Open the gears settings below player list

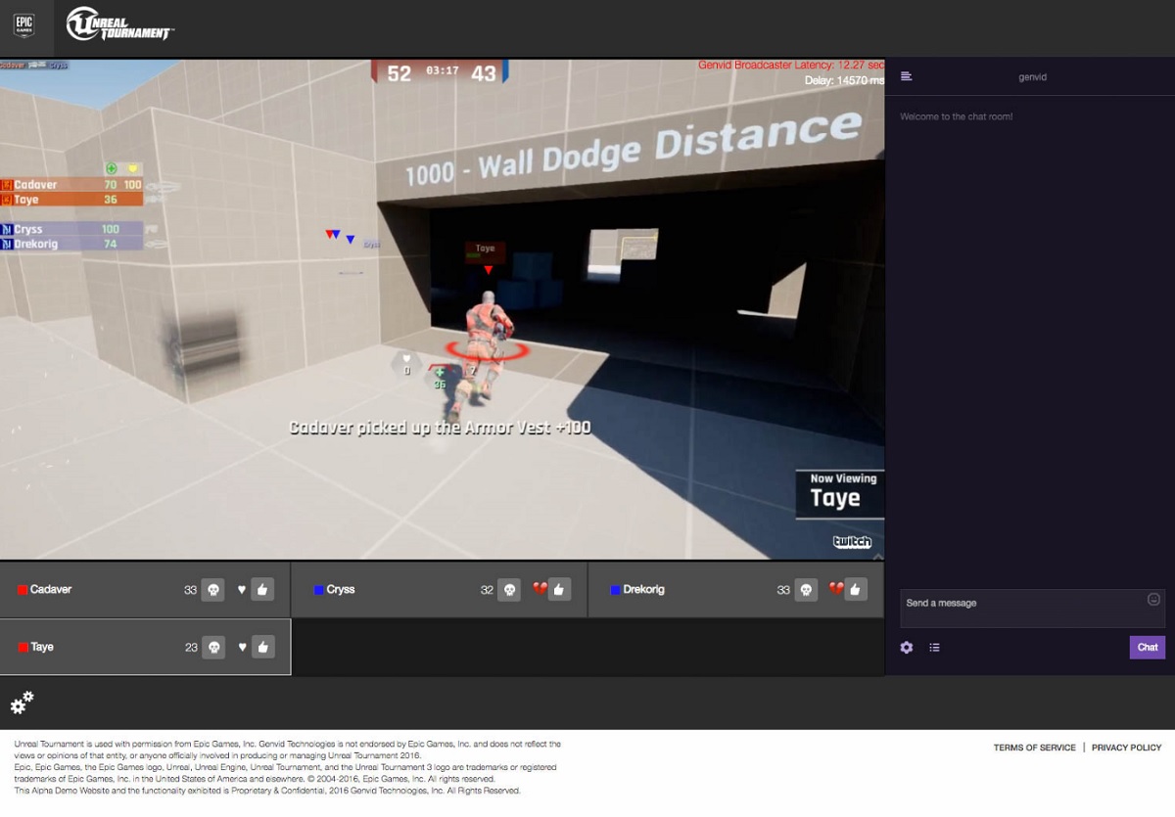(22, 702)
